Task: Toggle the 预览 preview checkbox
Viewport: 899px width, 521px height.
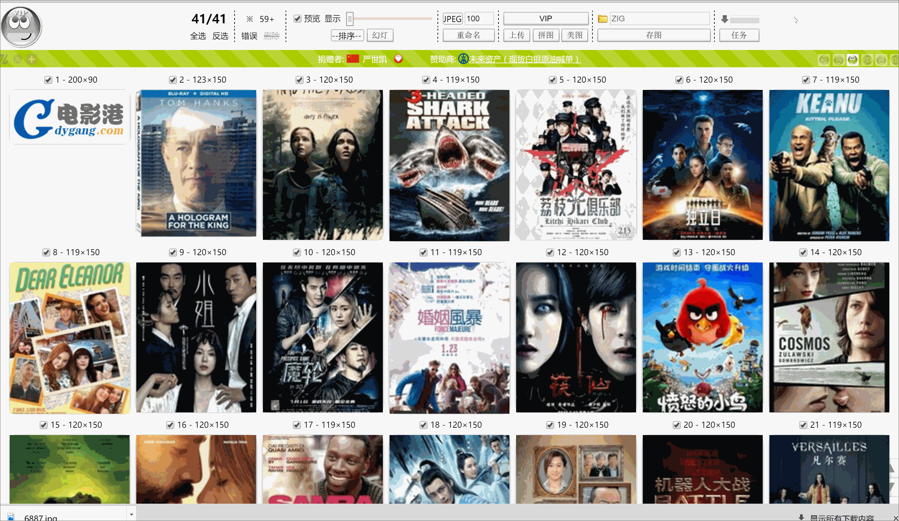Action: pos(297,19)
